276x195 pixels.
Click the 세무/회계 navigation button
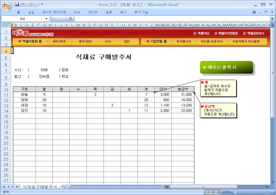coord(59,41)
